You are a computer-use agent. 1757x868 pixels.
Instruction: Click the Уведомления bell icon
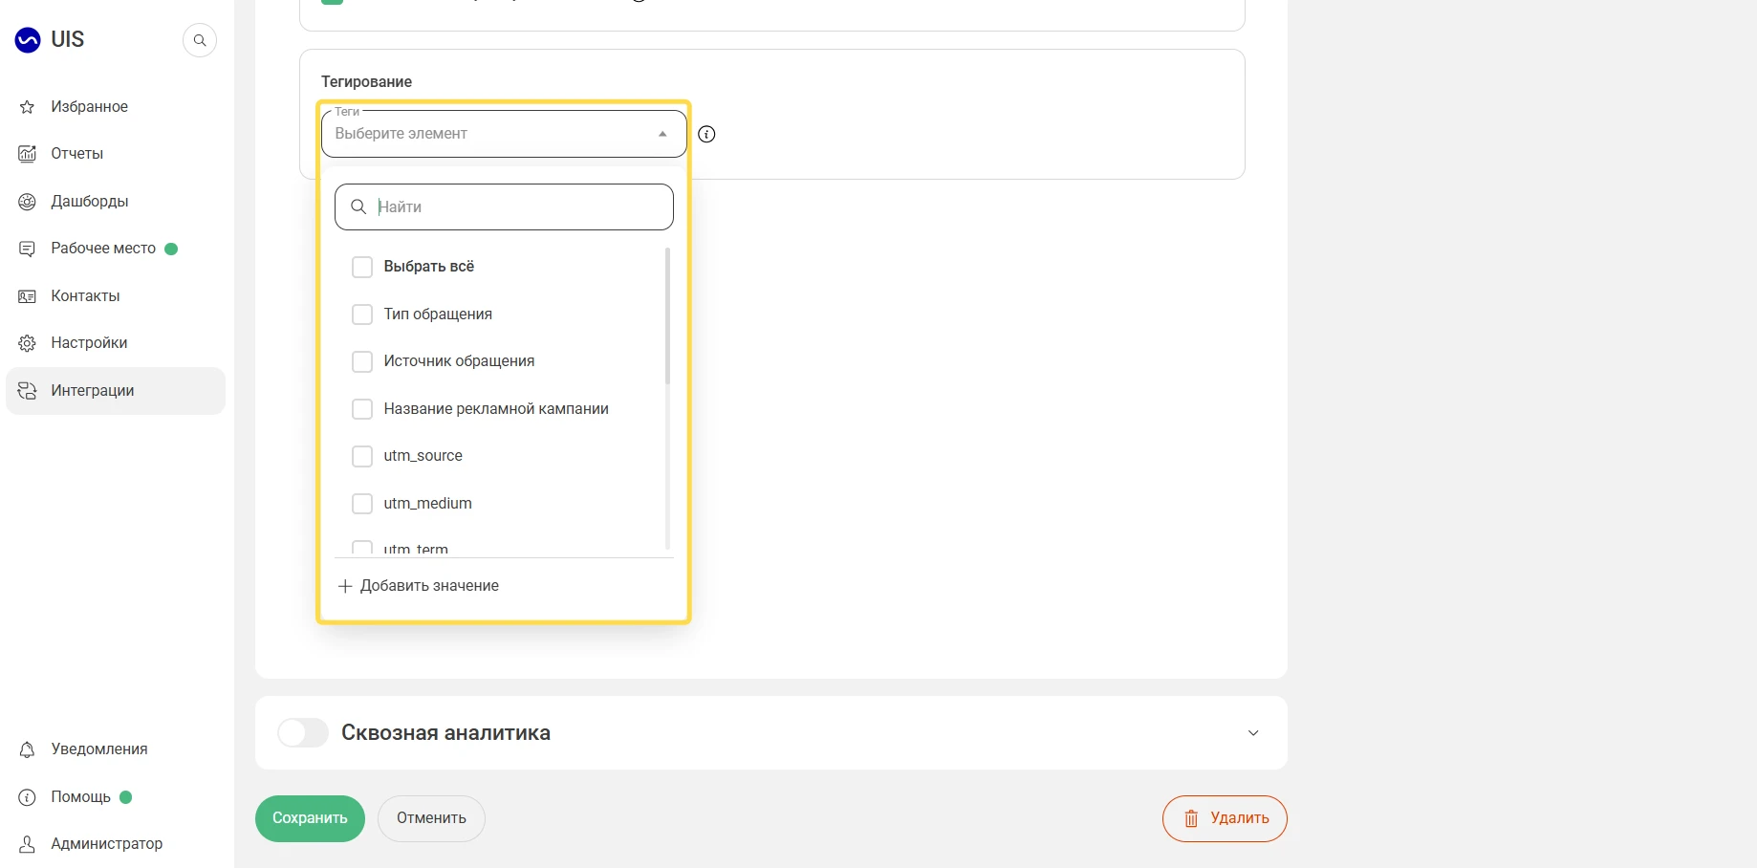tap(28, 749)
